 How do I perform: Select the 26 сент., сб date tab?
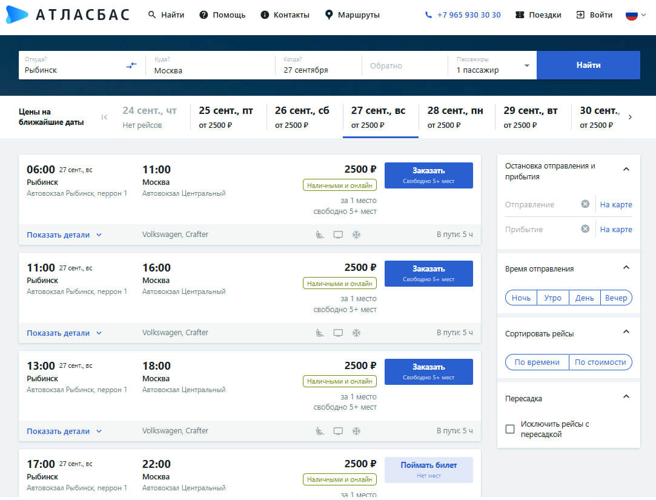(x=304, y=117)
